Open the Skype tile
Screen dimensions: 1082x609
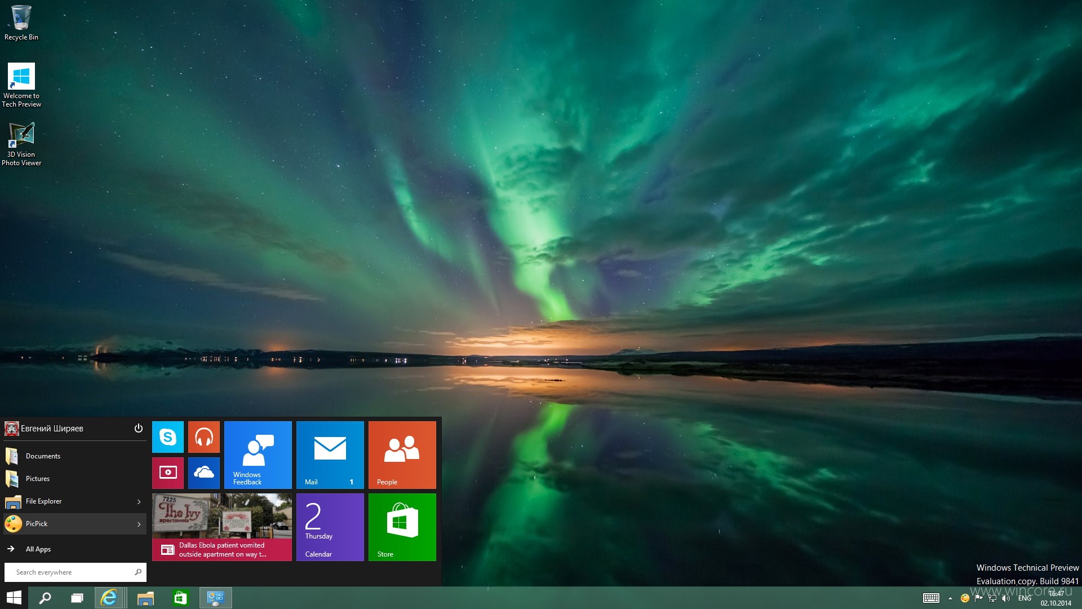[x=167, y=436]
